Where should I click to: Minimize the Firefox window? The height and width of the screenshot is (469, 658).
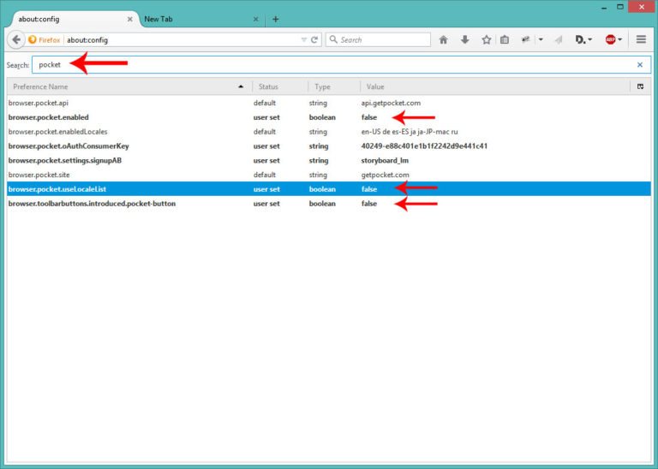[x=604, y=7]
